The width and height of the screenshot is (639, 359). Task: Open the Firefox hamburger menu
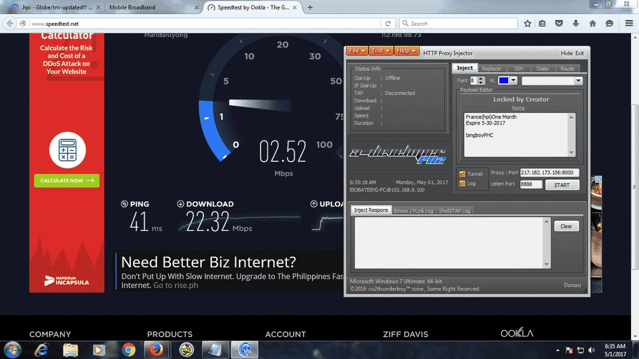628,23
